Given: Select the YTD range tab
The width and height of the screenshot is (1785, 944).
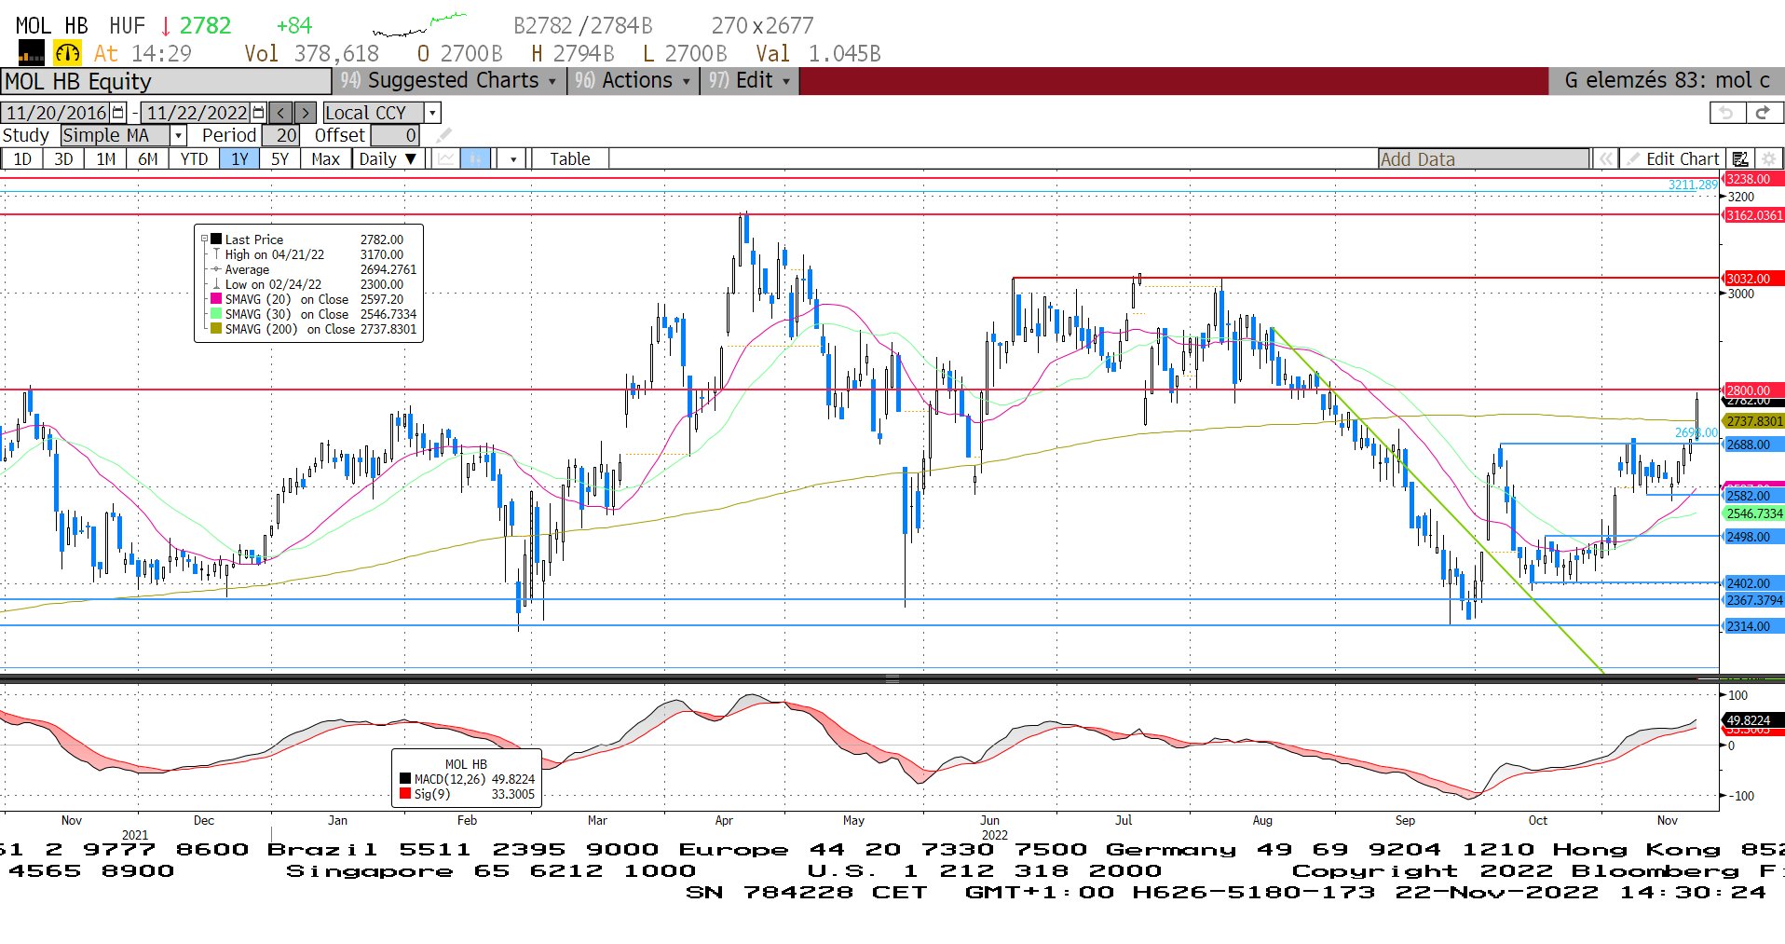Looking at the screenshot, I should (x=194, y=159).
